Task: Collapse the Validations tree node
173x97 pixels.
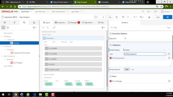Action: pyautogui.click(x=5, y=40)
